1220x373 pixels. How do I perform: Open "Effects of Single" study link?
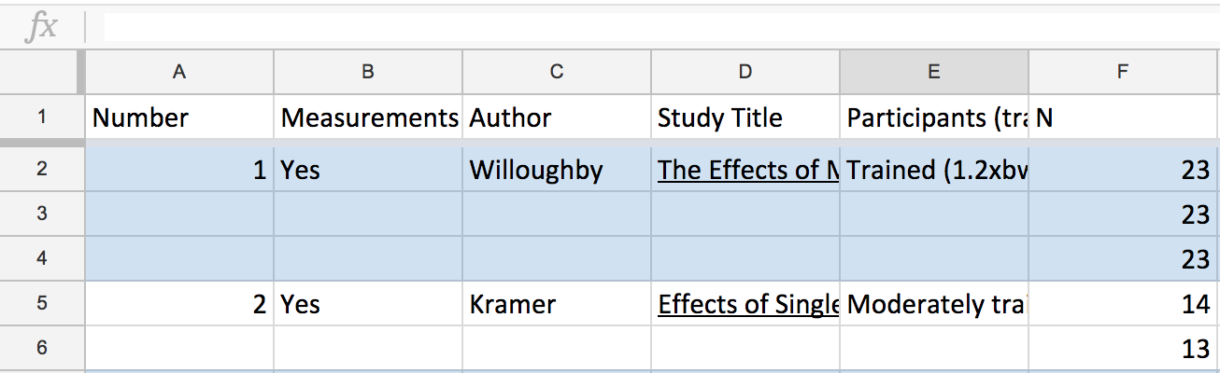748,305
